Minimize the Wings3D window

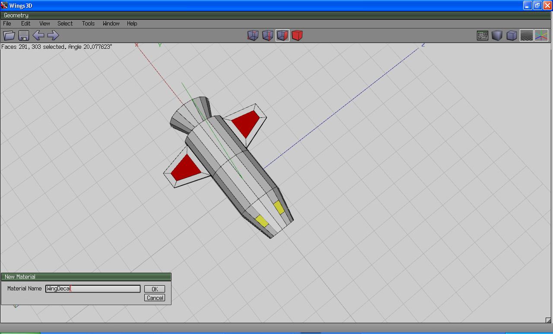(528, 6)
